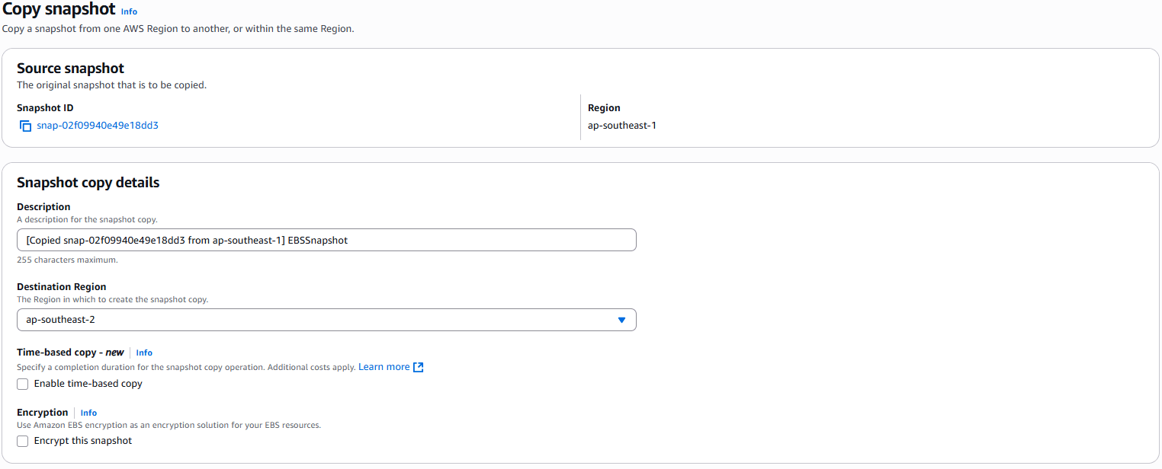Click the copy icon beside the snapshot ID
The image size is (1162, 469).
coord(25,126)
